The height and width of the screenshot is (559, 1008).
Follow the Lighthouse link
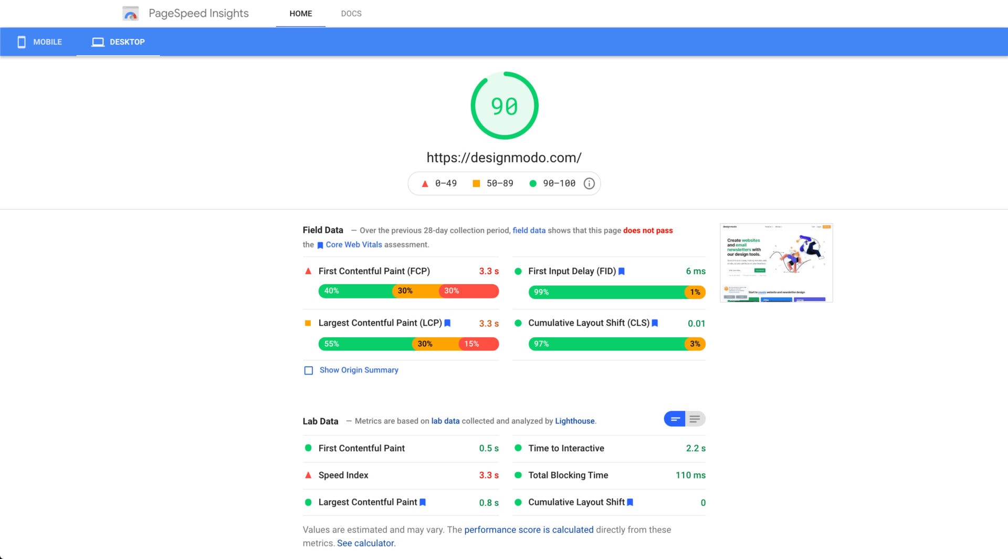click(x=575, y=421)
